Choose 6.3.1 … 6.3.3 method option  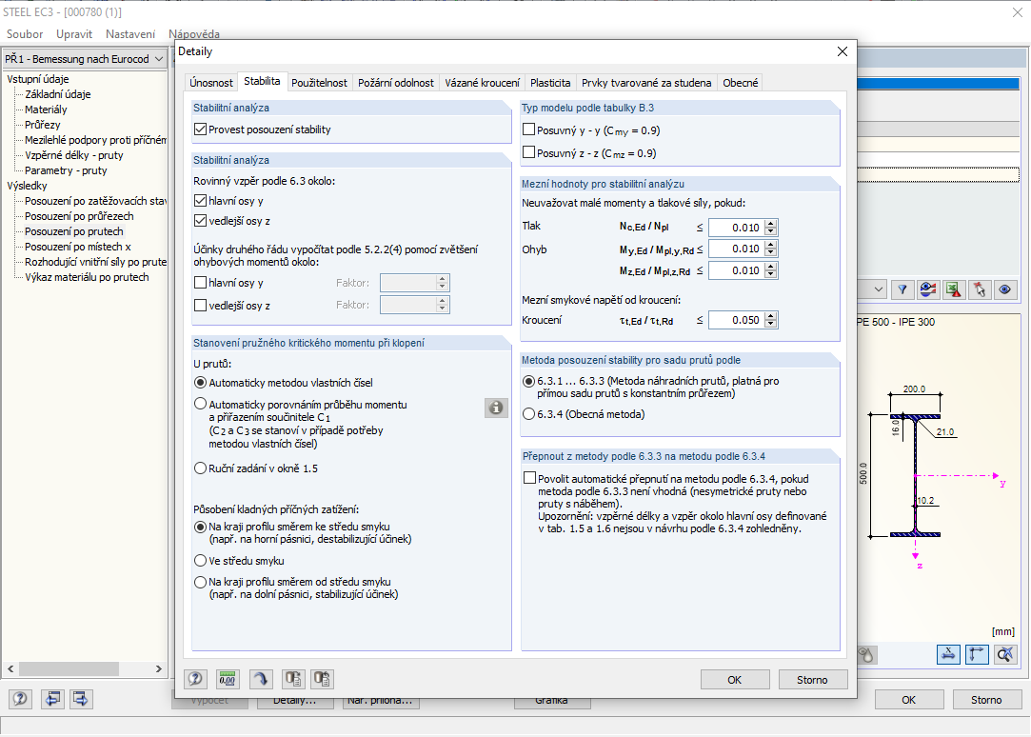(528, 381)
